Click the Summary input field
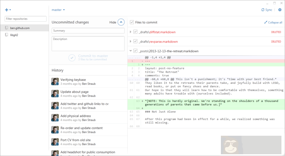 tap(88, 31)
